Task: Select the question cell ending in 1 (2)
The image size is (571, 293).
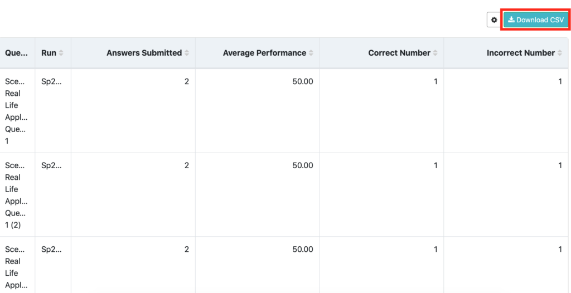Action: pos(17,195)
